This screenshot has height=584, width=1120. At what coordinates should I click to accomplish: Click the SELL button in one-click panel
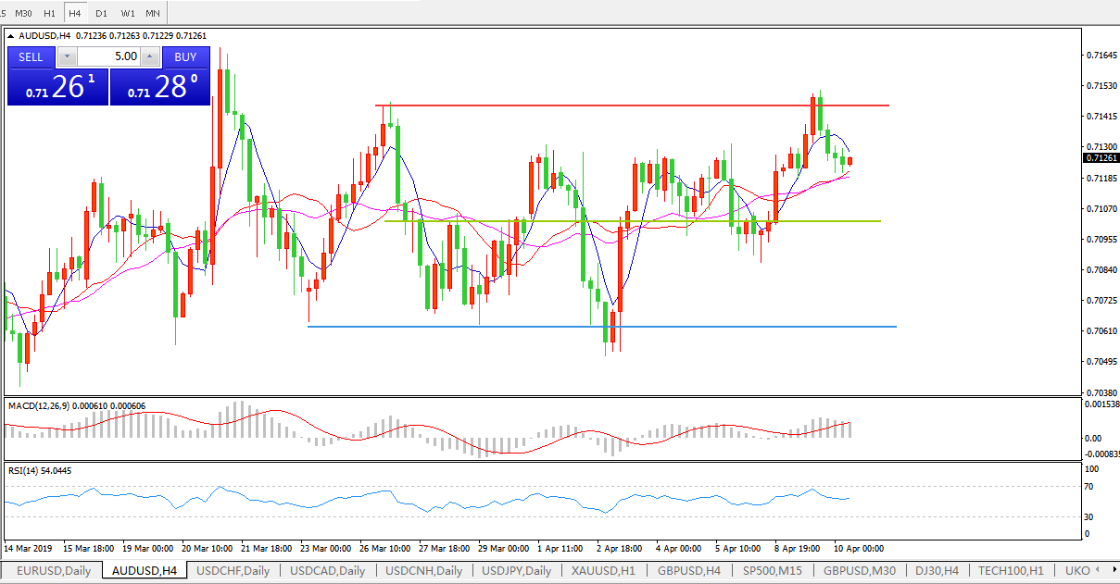(31, 57)
